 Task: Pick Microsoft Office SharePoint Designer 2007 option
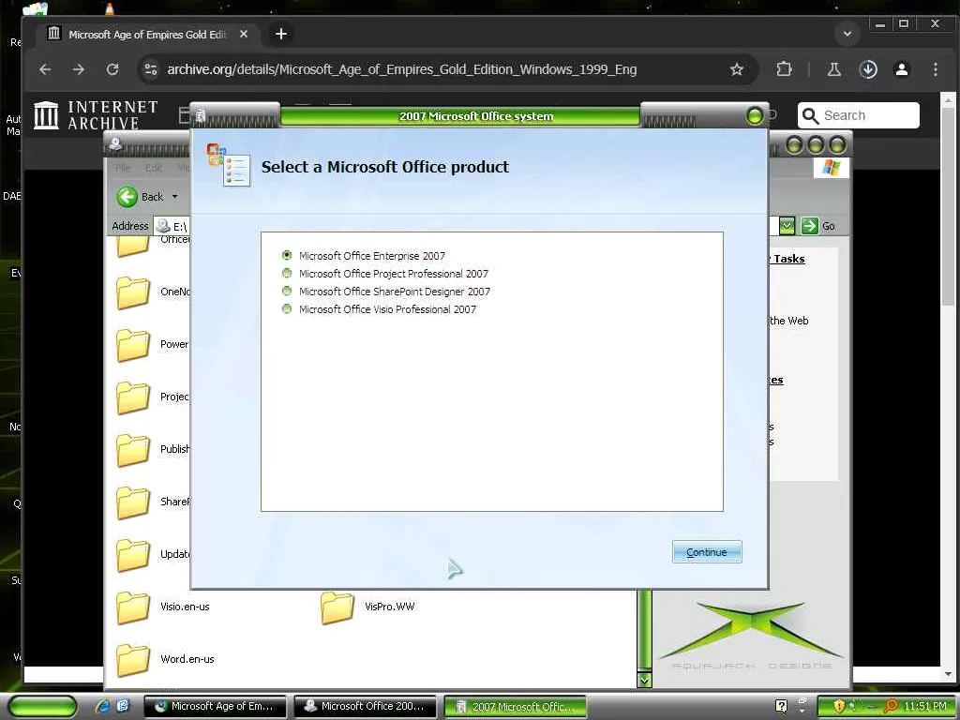[287, 291]
